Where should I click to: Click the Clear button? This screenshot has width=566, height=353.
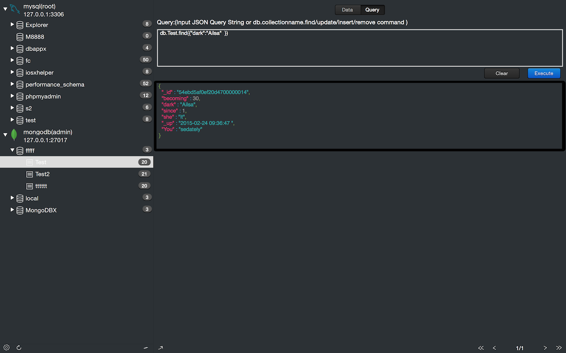[x=501, y=73]
